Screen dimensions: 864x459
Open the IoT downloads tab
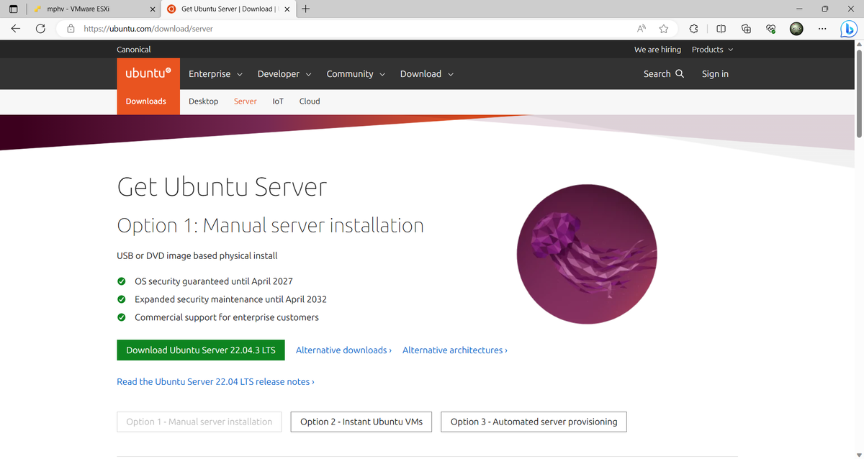[x=278, y=101]
